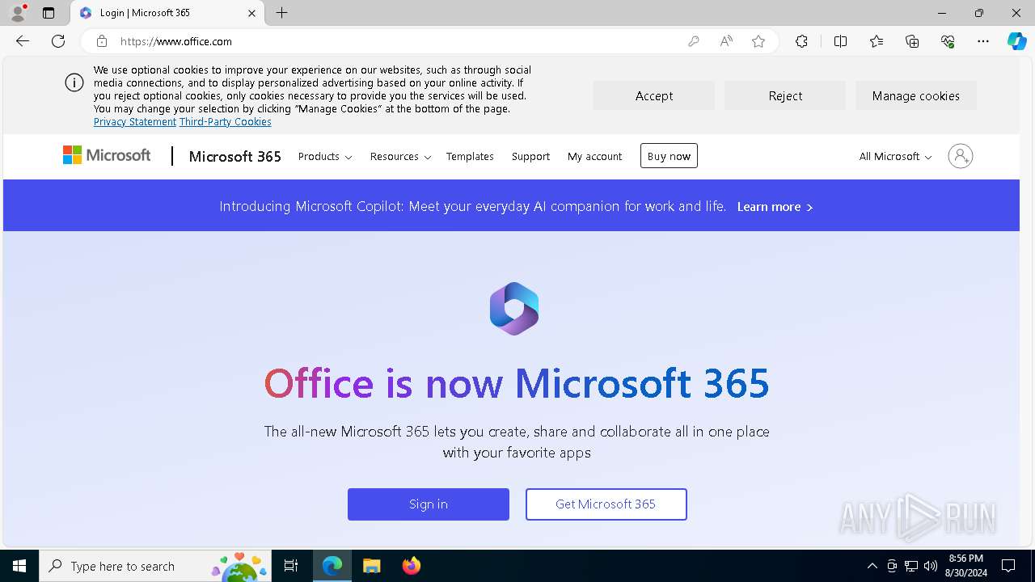This screenshot has height=582, width=1035.
Task: Reject optional cookies
Action: click(x=785, y=95)
